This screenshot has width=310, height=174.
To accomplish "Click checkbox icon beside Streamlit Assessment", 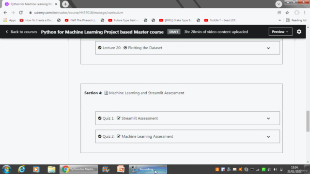I will pos(118,118).
